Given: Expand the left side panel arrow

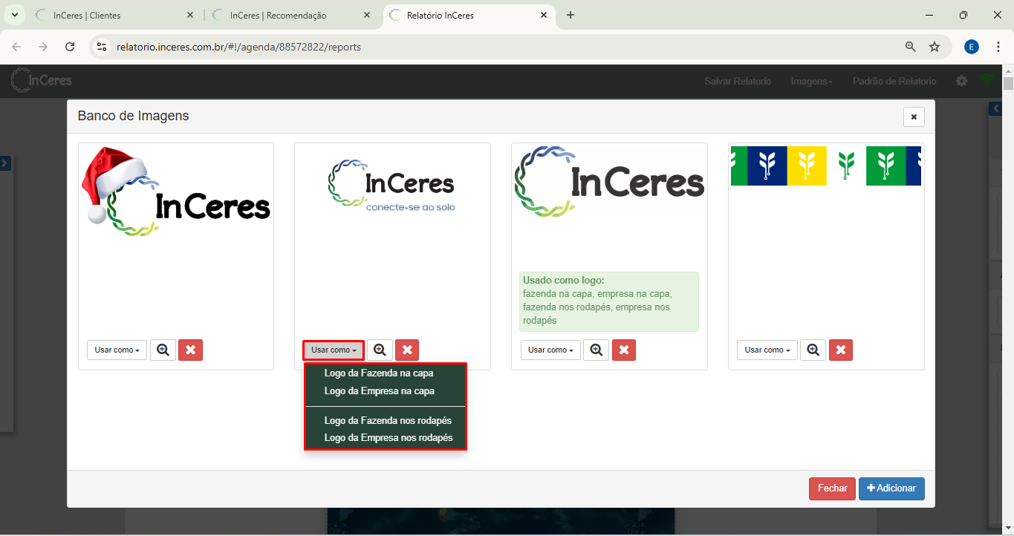Looking at the screenshot, I should [4, 163].
